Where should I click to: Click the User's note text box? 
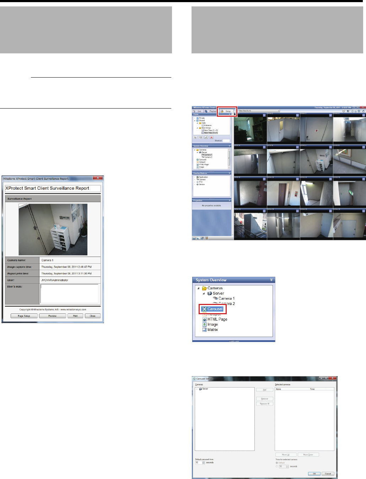70,294
